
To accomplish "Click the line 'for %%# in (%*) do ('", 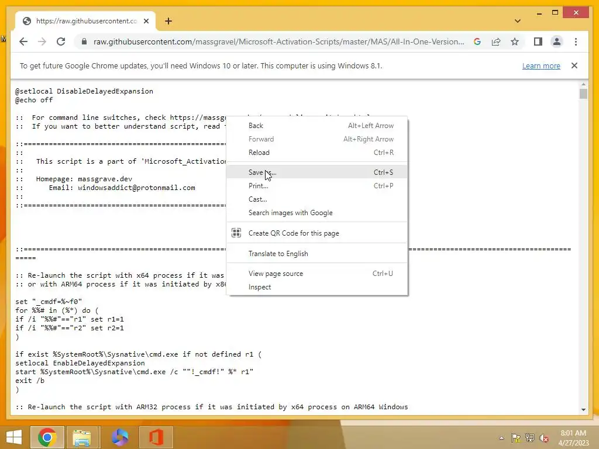I will (57, 310).
